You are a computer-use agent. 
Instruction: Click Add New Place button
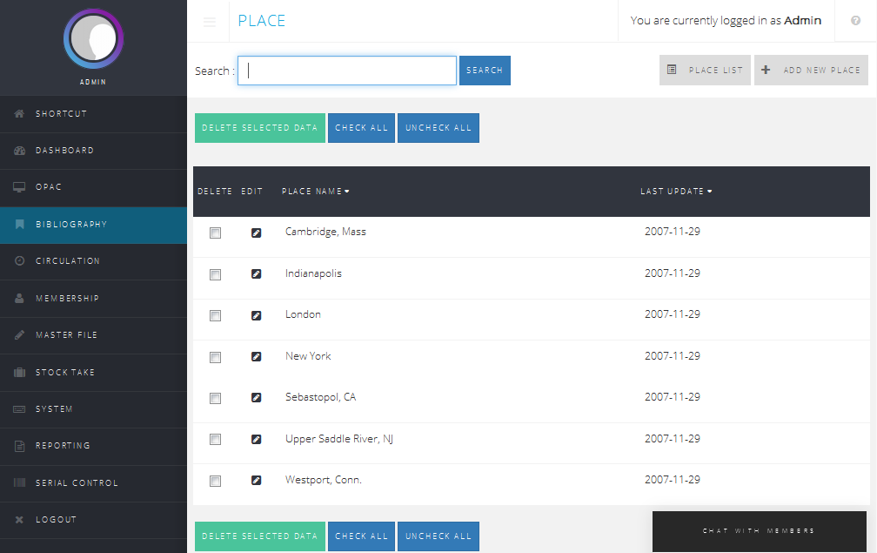point(811,71)
